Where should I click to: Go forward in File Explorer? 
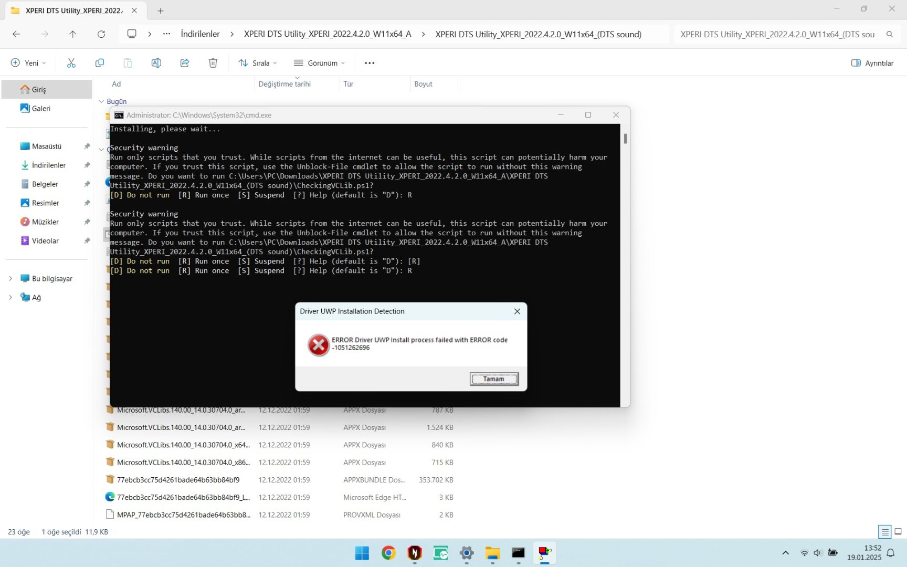tap(45, 34)
